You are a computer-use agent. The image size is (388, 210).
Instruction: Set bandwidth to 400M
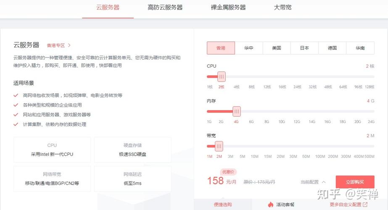359,157
